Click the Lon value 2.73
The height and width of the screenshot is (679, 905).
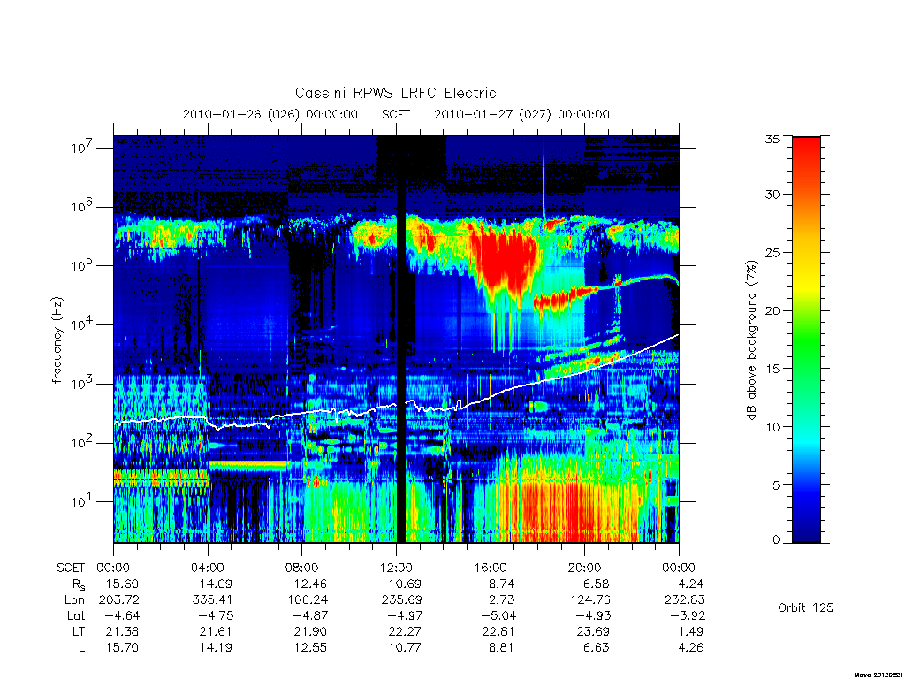pyautogui.click(x=502, y=600)
